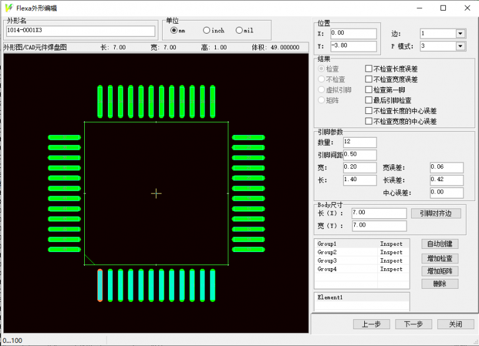Select the mil unit radio button
Image resolution: width=479 pixels, height=346 pixels.
(x=239, y=30)
